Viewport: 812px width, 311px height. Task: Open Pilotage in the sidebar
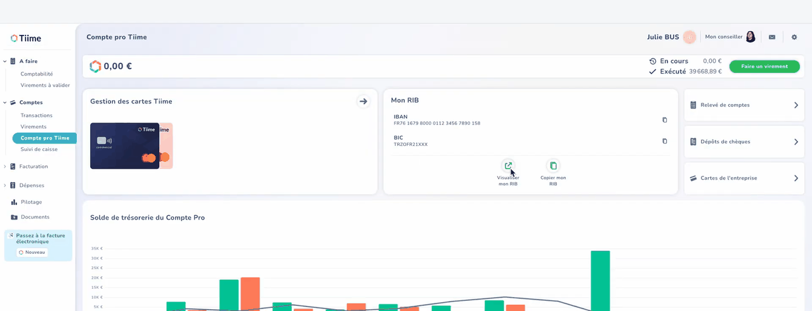pos(31,202)
